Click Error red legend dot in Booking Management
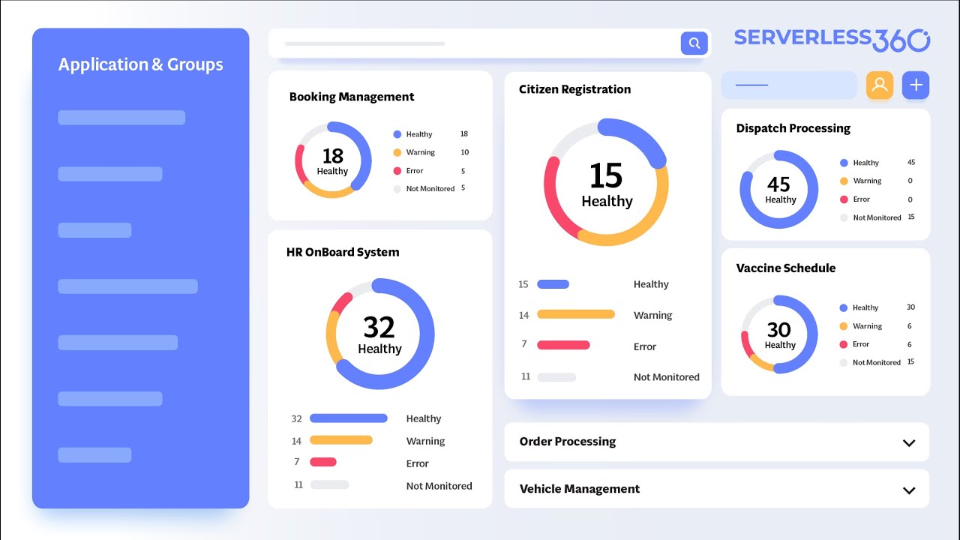The width and height of the screenshot is (960, 540). pos(397,171)
